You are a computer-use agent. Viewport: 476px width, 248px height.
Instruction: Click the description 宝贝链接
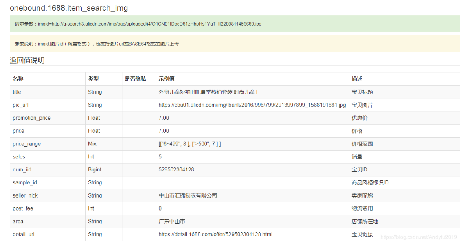pos(362,234)
